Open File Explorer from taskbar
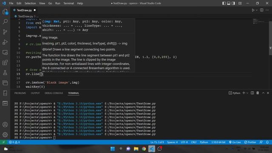 coord(136,149)
